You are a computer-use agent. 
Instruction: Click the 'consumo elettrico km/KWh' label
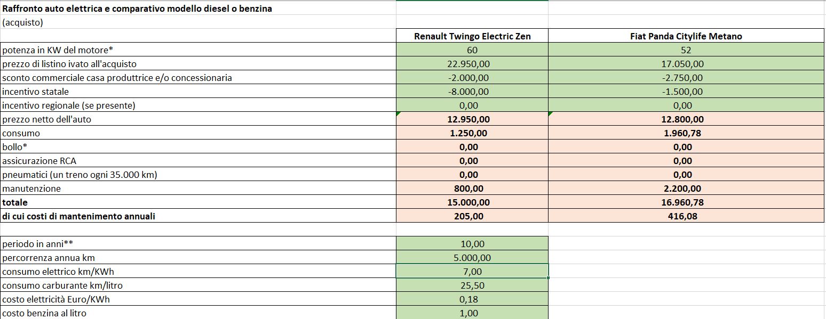point(198,272)
